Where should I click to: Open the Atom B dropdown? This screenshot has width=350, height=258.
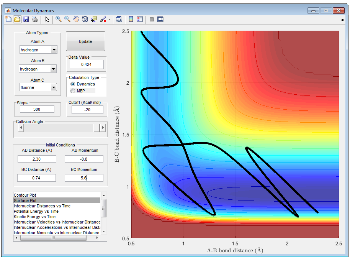tap(53, 69)
